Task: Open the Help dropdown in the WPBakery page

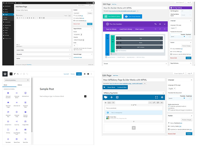Action: pyautogui.click(x=190, y=73)
